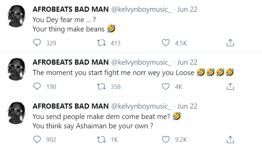Share the Ashaiman tweet
262x146 pixels.
(x=230, y=139)
